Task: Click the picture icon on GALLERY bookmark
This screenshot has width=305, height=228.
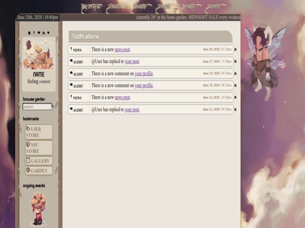Action: (28, 160)
